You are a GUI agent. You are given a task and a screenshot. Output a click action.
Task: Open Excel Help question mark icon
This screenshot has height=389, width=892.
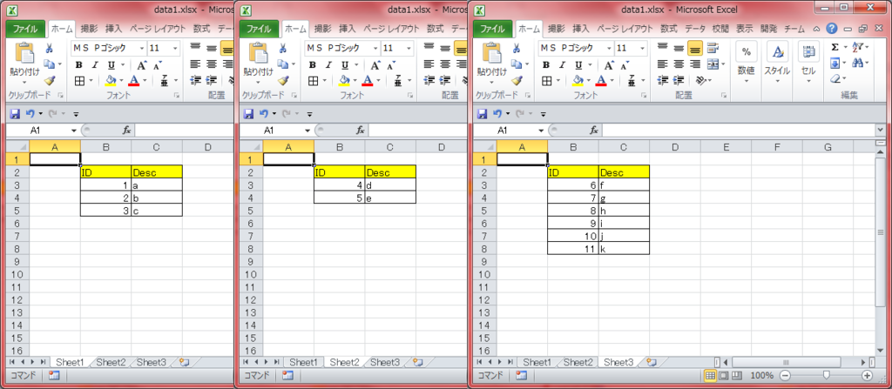click(x=832, y=29)
